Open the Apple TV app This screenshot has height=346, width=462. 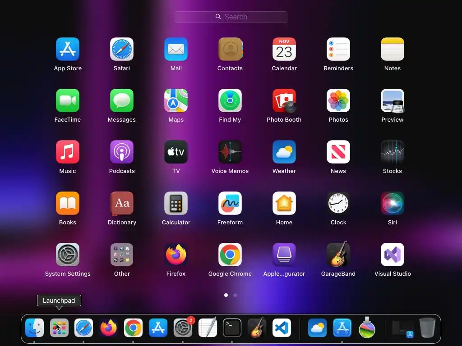click(176, 152)
